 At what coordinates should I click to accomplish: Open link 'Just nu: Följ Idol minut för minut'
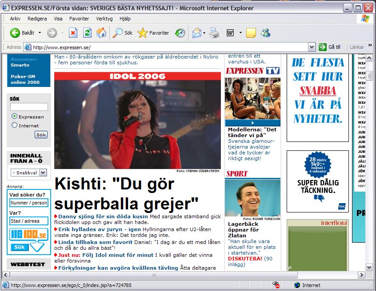106,255
